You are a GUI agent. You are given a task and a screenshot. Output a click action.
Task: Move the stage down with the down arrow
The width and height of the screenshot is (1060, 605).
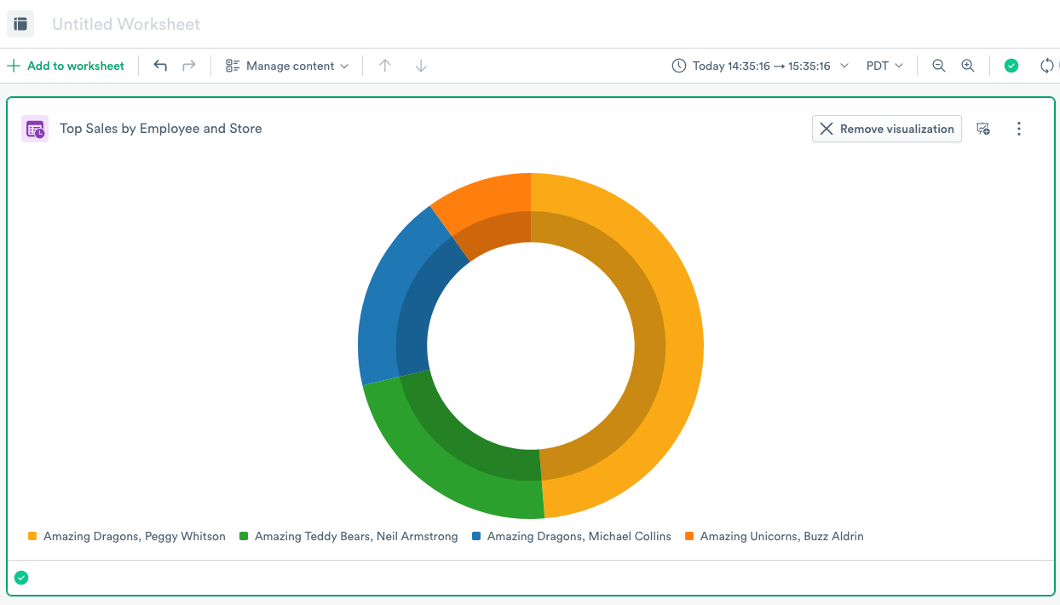421,66
